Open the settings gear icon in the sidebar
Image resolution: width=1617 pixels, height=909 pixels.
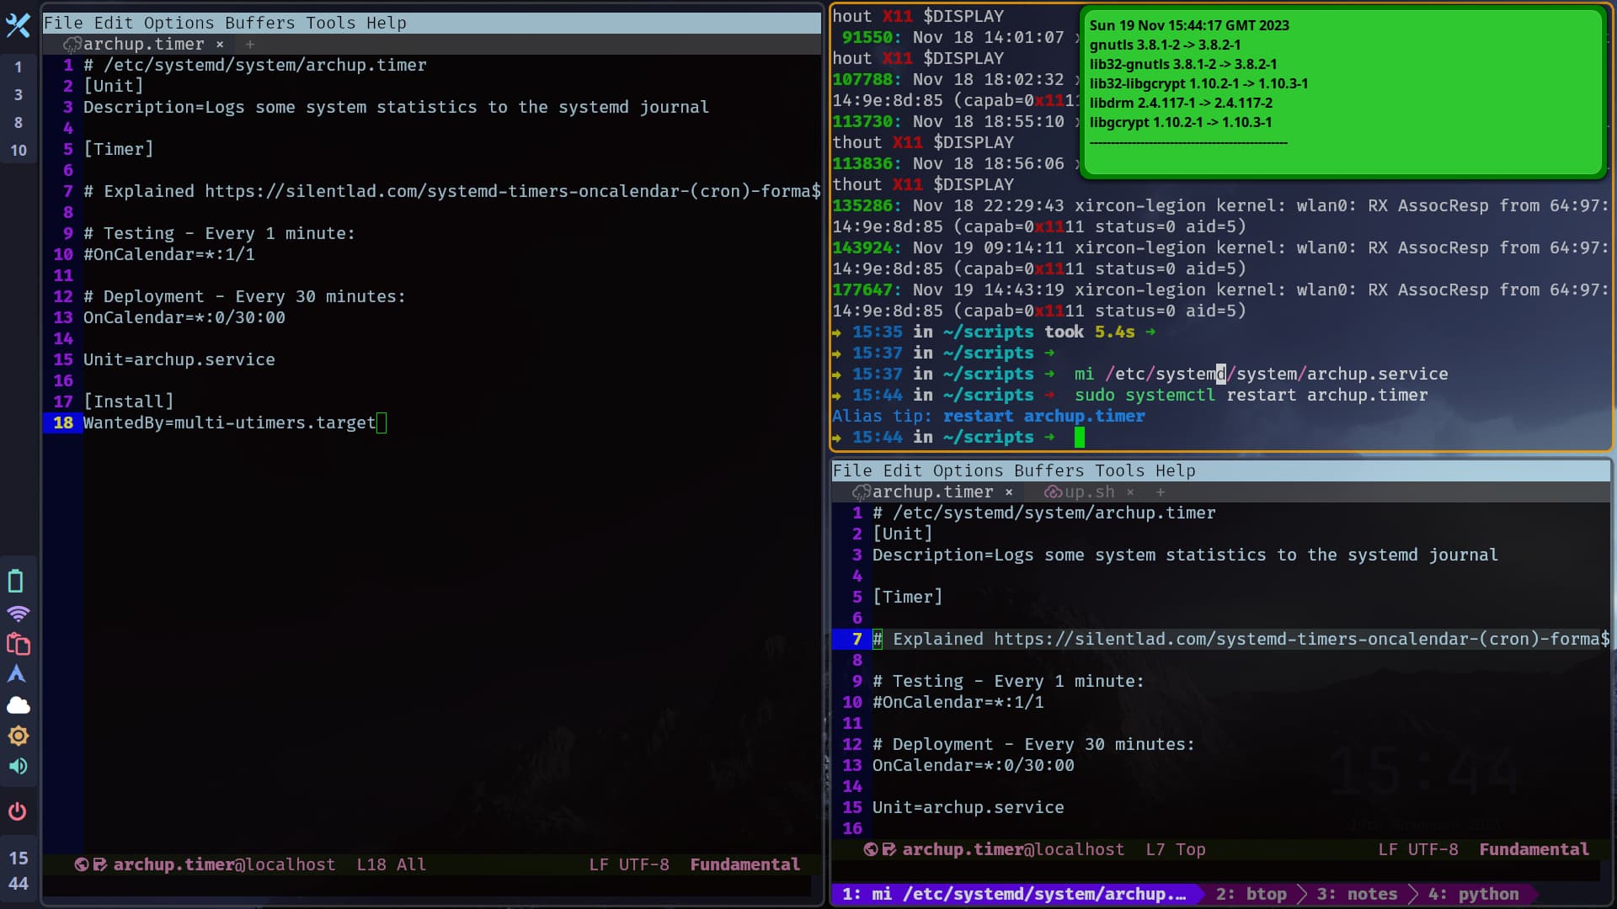click(18, 736)
